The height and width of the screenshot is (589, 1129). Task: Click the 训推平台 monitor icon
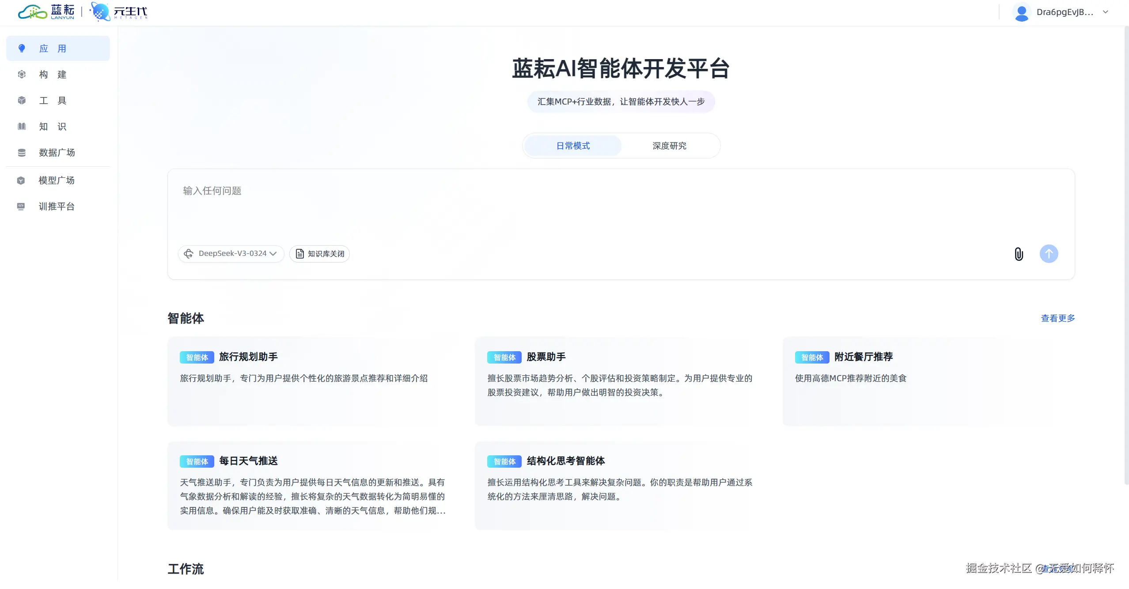21,206
